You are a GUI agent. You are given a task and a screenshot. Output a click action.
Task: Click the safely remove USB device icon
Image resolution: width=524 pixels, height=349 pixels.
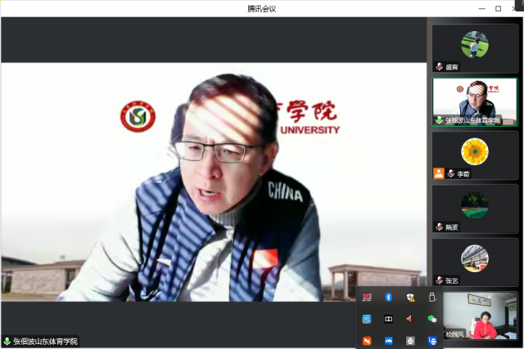click(x=432, y=297)
